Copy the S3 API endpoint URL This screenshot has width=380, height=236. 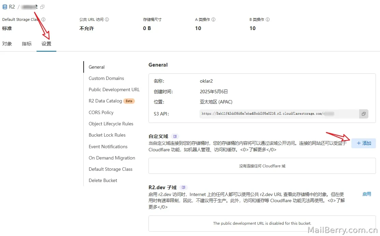click(364, 114)
